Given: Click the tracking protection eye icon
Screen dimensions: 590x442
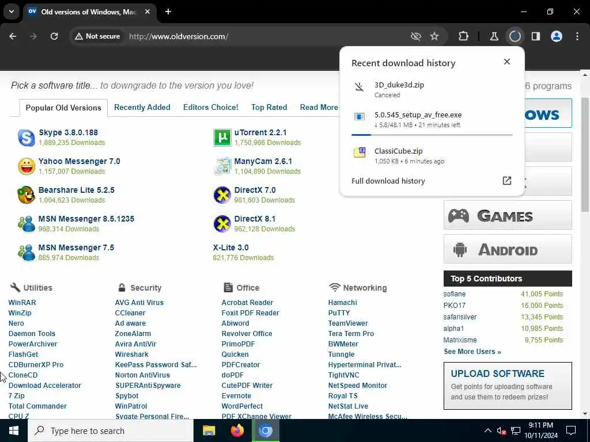Looking at the screenshot, I should (415, 36).
